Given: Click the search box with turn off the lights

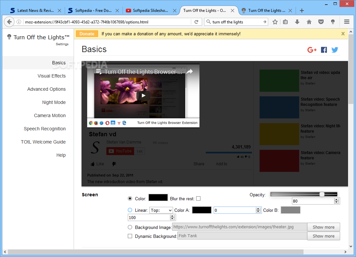Looking at the screenshot, I should (236, 22).
